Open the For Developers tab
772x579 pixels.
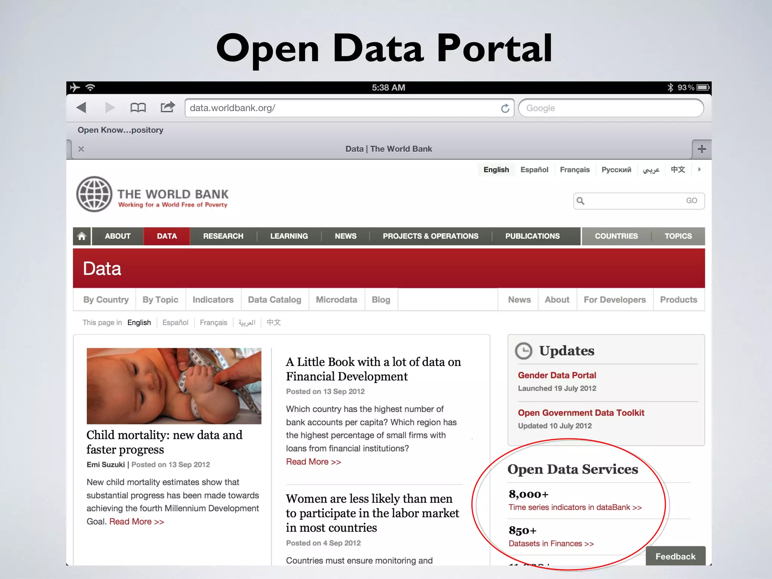coord(614,300)
